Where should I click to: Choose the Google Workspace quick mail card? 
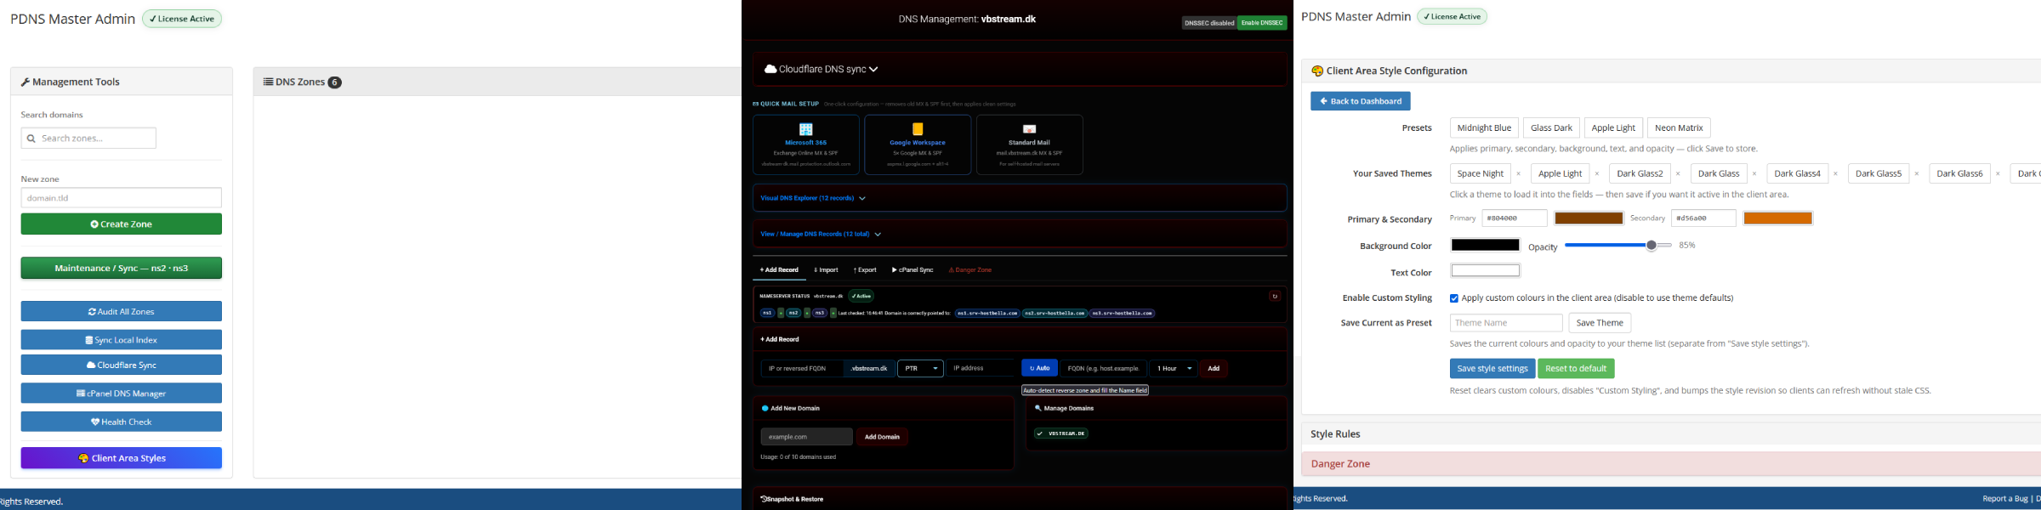coord(918,144)
